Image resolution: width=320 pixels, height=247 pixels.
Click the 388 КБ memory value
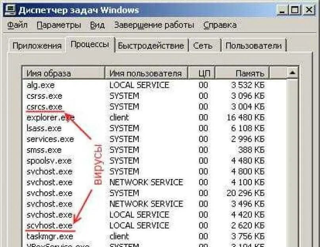251,150
